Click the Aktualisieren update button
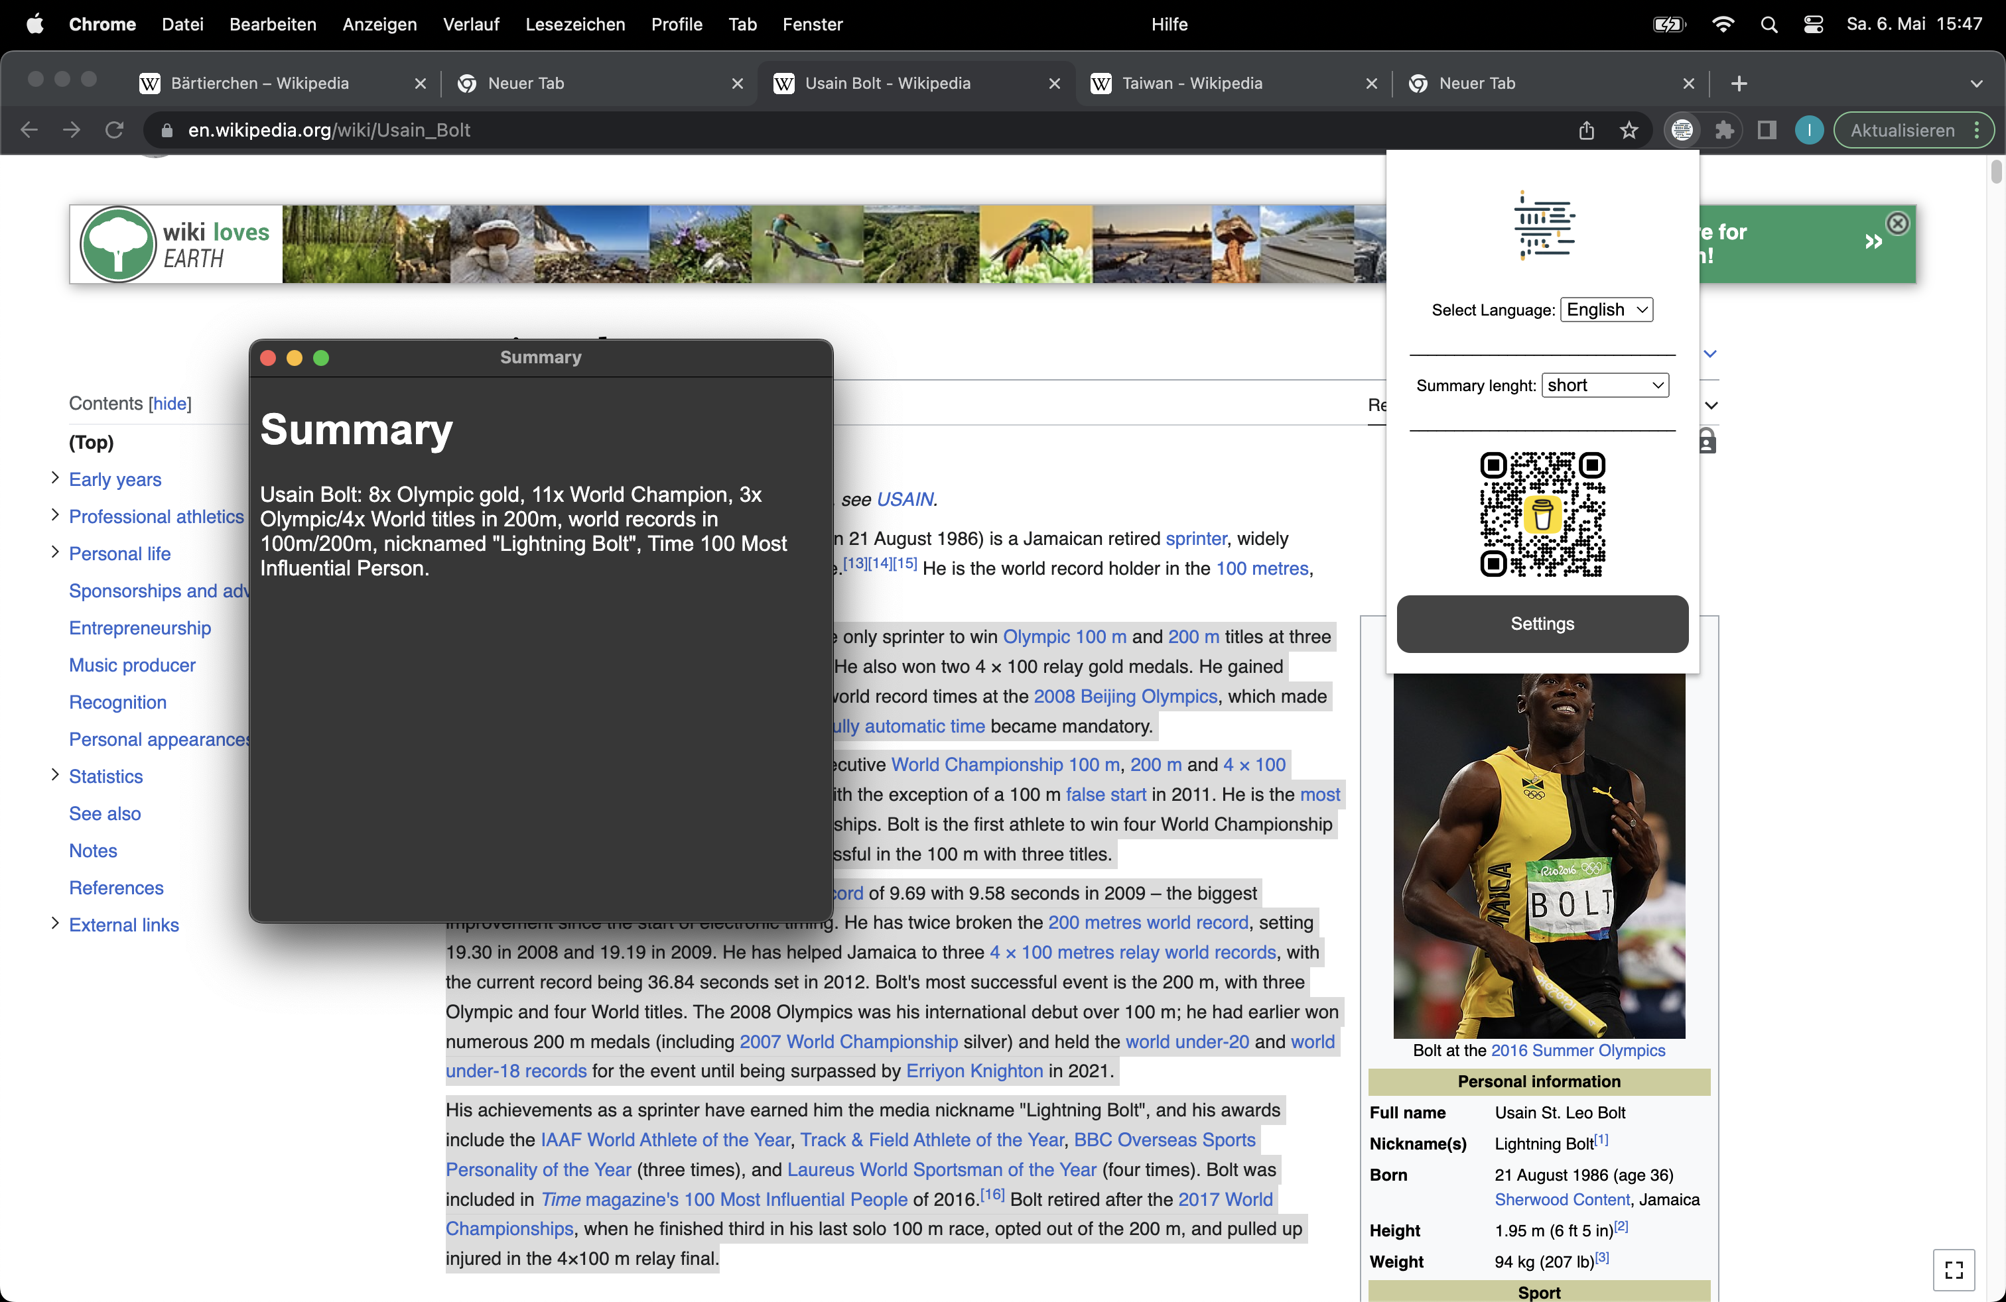The height and width of the screenshot is (1302, 2006). (1903, 131)
